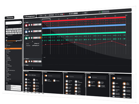Arm the red record button on Track 3
Viewport: 139px width, 104px height.
click(34, 38)
